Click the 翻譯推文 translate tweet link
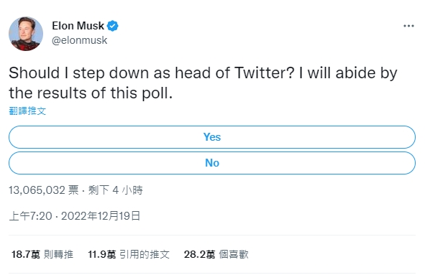The image size is (425, 275). pos(27,111)
